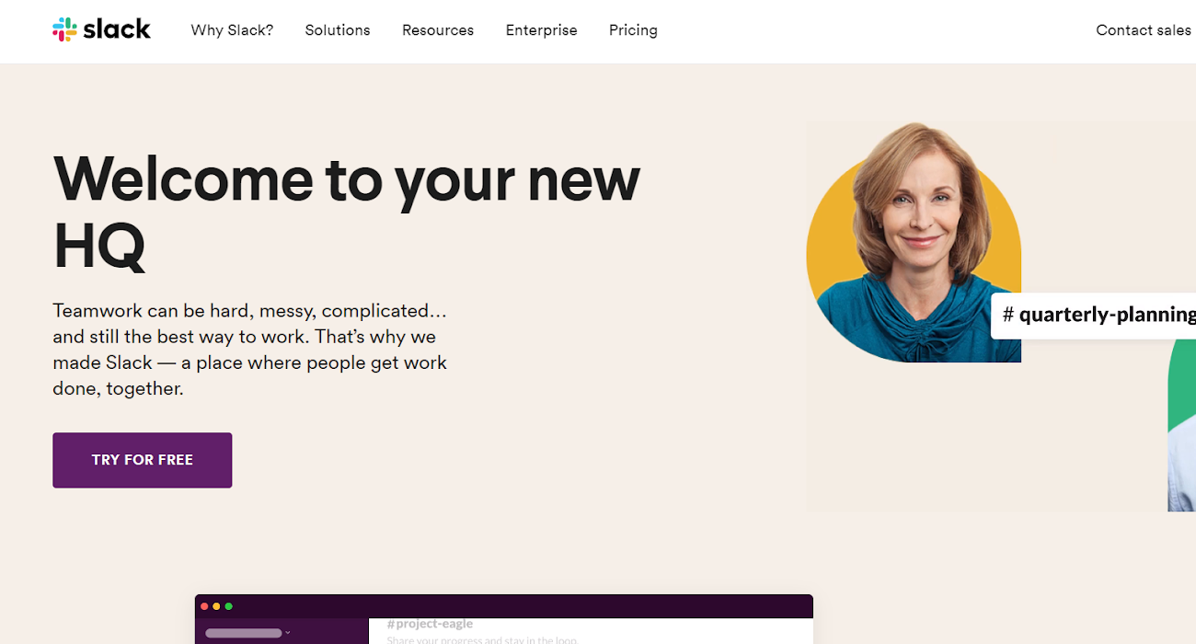Viewport: 1196px width, 644px height.
Task: Click the red window dot in mockup
Action: click(x=204, y=606)
